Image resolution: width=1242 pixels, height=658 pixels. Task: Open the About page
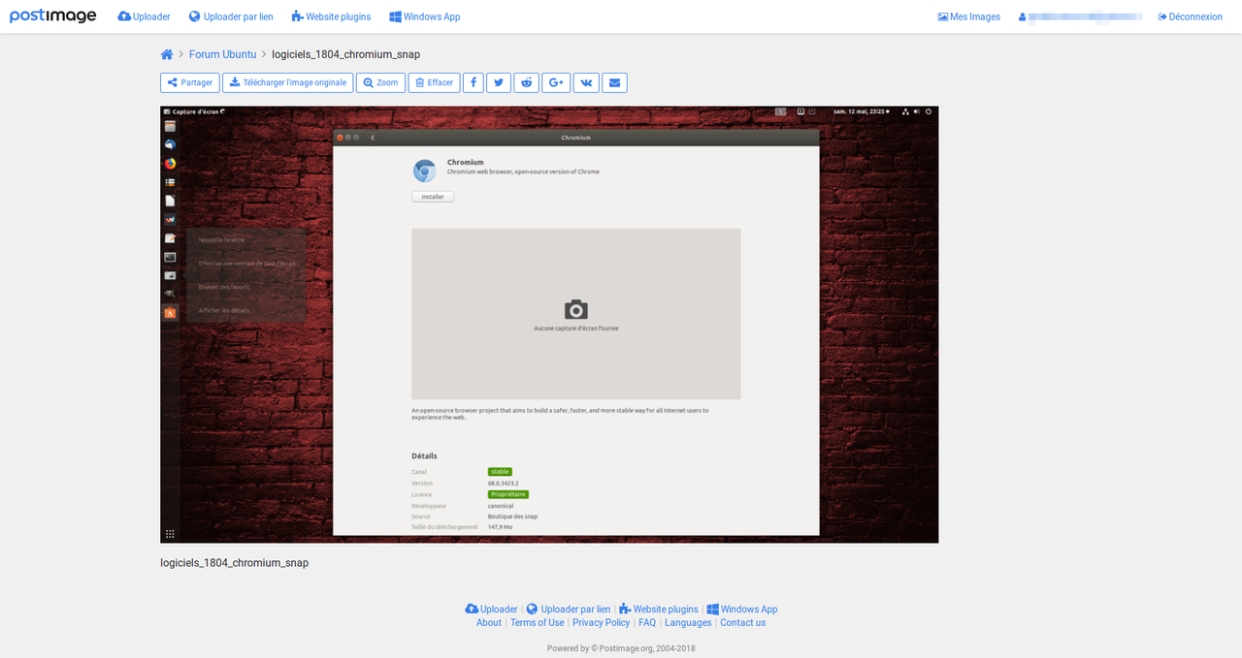489,622
